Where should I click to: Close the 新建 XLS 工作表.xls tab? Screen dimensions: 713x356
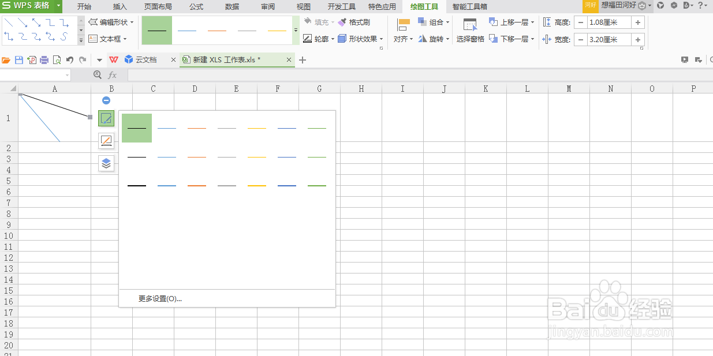click(289, 60)
